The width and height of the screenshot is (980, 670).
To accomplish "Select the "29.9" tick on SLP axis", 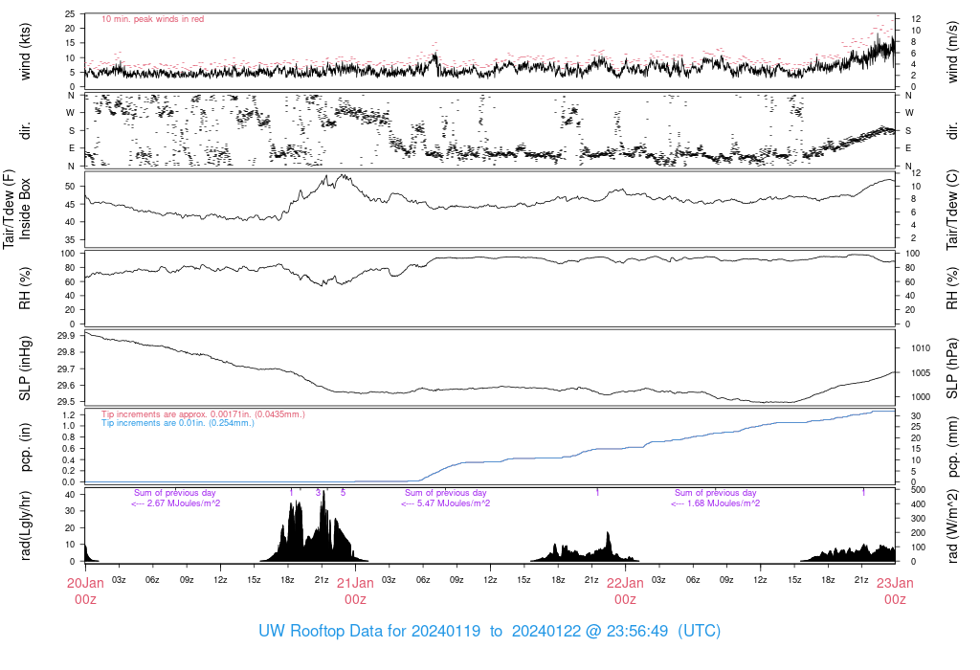I will coord(66,336).
